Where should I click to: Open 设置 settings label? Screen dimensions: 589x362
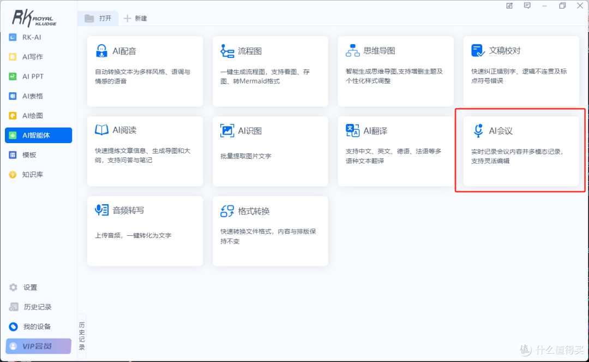click(30, 287)
